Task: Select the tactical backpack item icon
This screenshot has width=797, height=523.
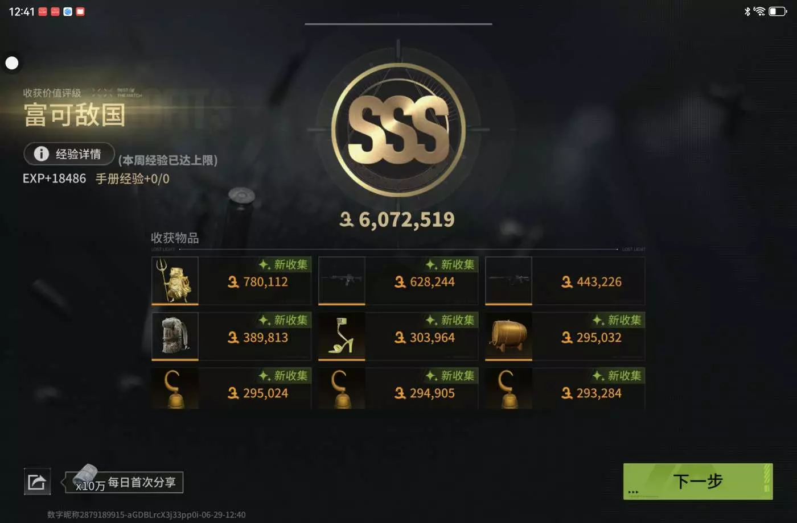Action: [175, 336]
